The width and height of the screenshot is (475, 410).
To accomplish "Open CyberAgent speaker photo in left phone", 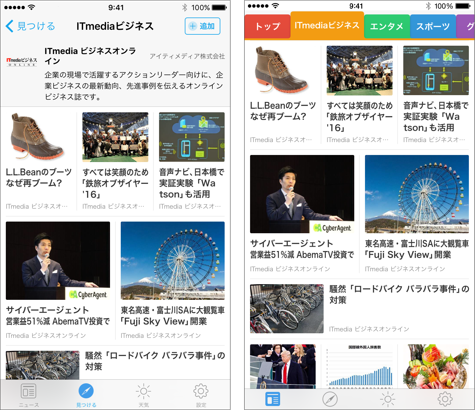I will coord(58,261).
